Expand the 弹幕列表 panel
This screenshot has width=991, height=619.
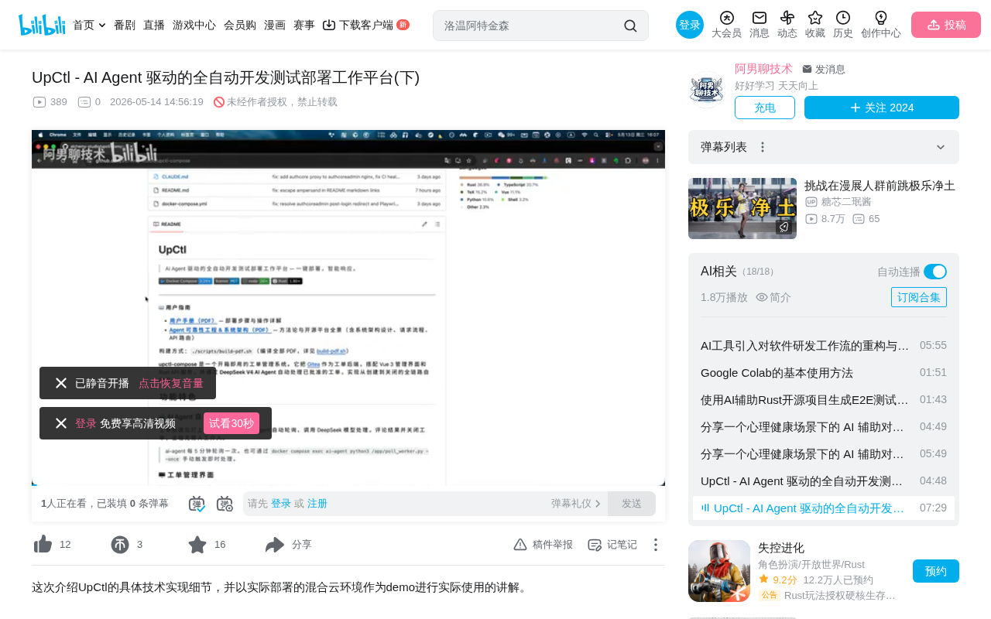[x=941, y=147]
